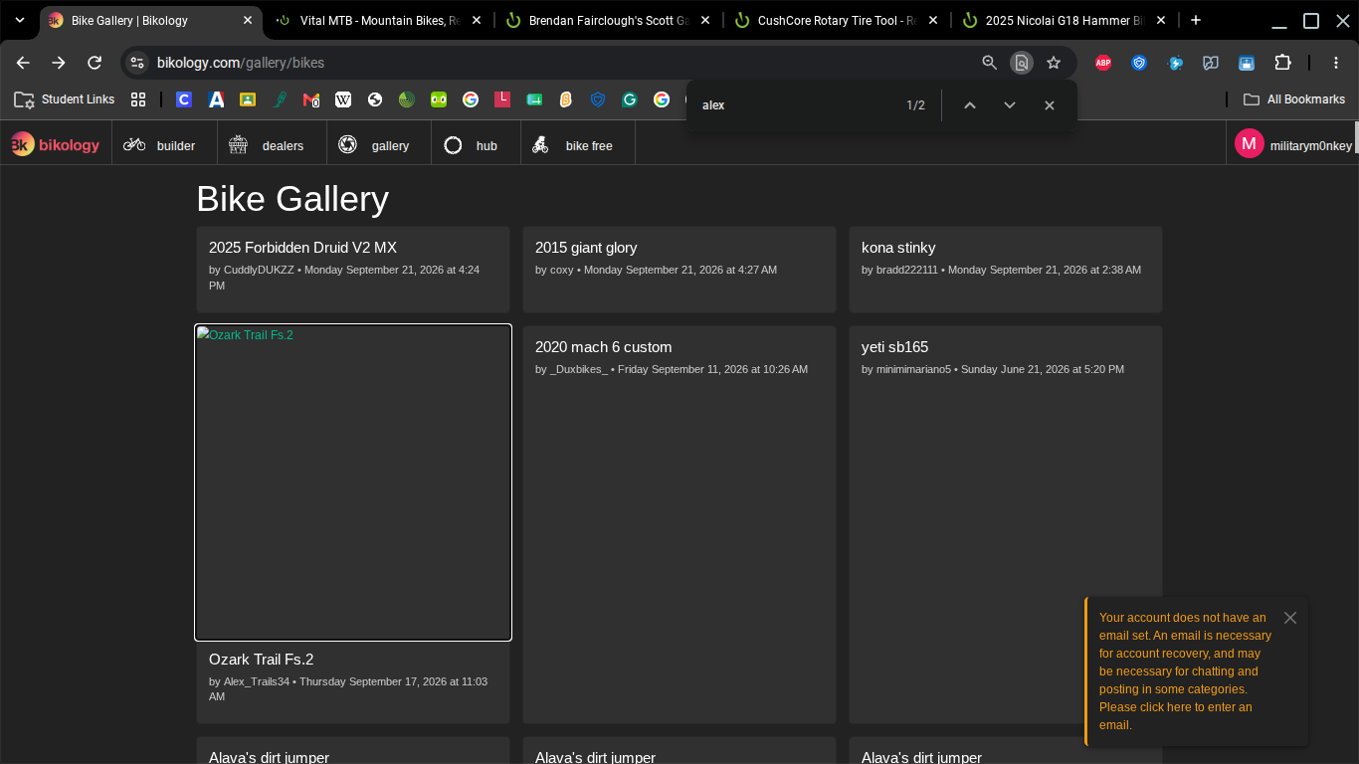1359x764 pixels.
Task: Open site information icon in address bar
Action: 137,63
